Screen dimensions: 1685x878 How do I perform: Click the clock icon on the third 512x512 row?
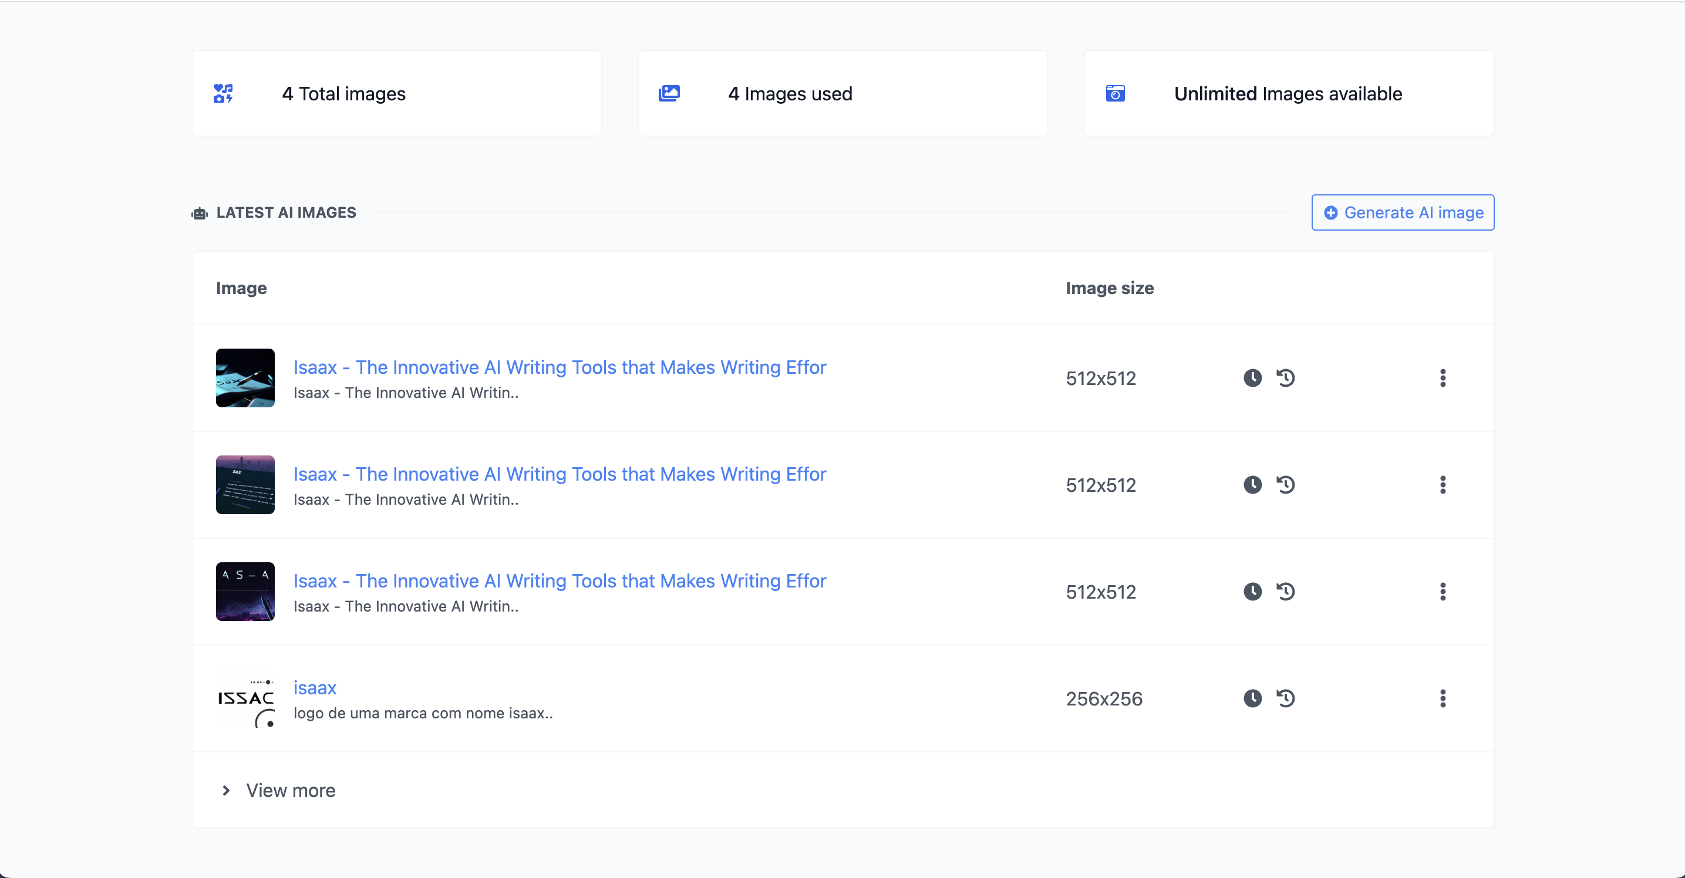[x=1253, y=592]
